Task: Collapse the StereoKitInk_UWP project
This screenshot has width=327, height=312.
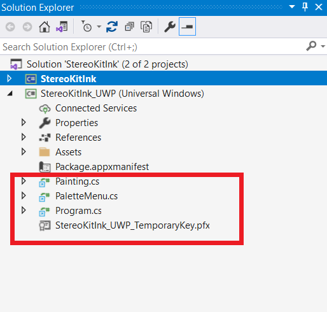Action: pos(10,94)
